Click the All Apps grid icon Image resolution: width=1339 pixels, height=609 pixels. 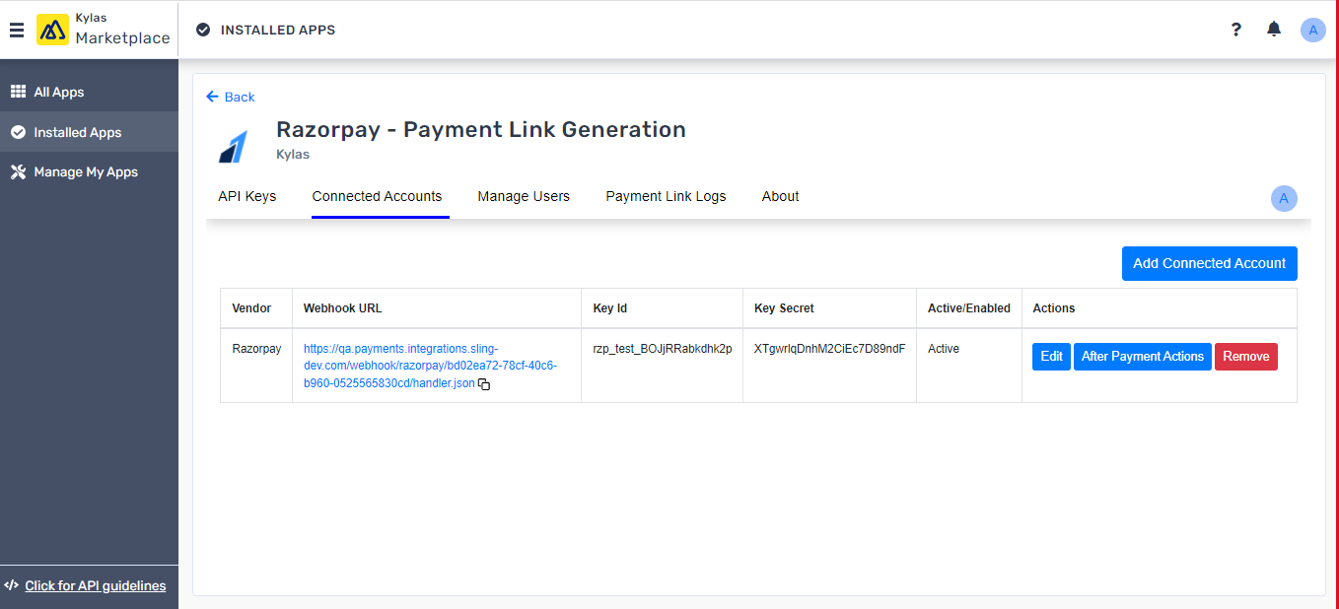point(18,92)
